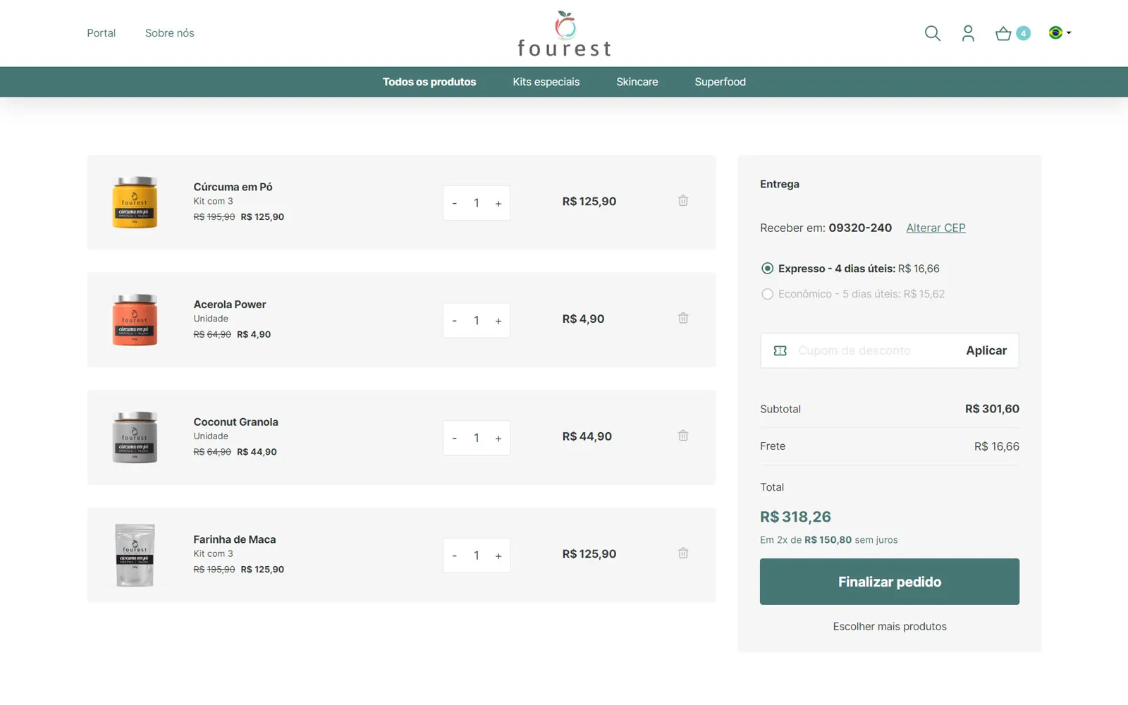Click the Finalizar pedido button
The height and width of the screenshot is (705, 1128).
pyautogui.click(x=890, y=582)
